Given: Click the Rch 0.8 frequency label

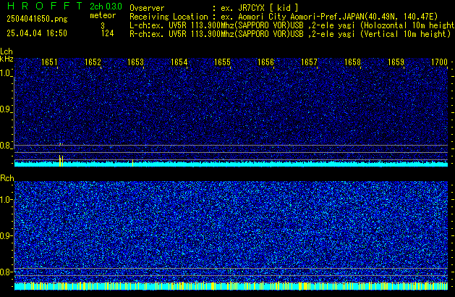Looking at the screenshot, I should 6,272.
